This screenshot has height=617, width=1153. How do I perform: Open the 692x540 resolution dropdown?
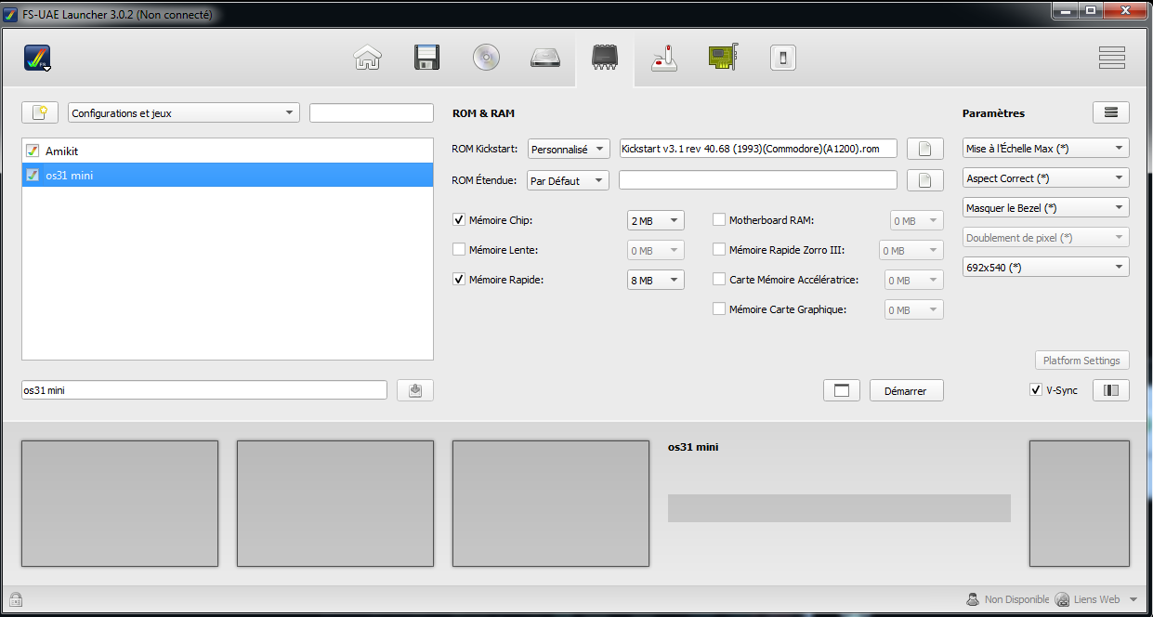click(1045, 268)
